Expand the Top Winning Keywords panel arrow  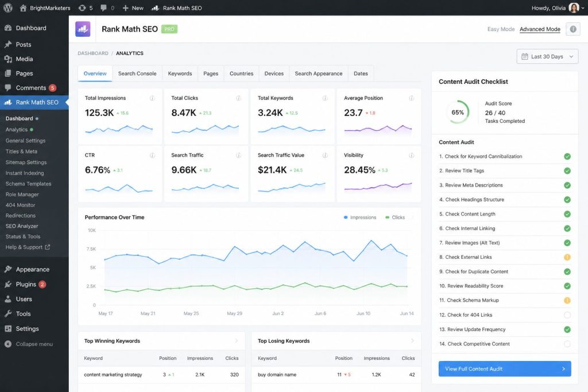click(x=236, y=341)
